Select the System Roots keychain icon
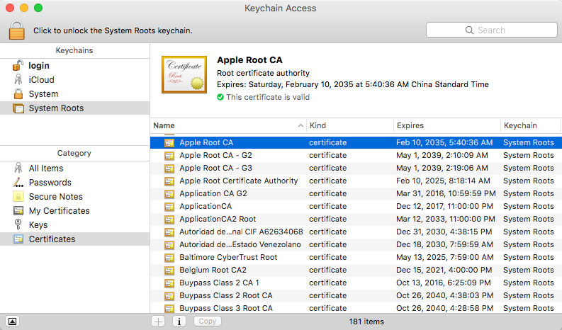Image resolution: width=562 pixels, height=330 pixels. (18, 108)
